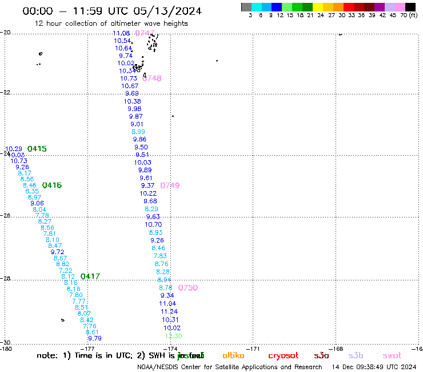Click the wave height value '9.74'
Image resolution: width=423 pixels, height=372 pixels.
click(x=126, y=56)
